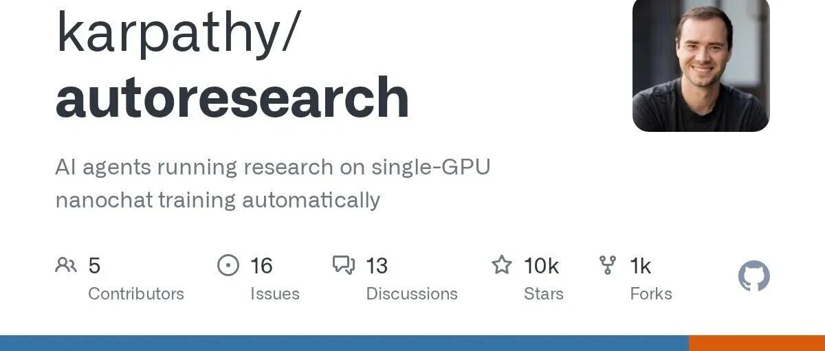Click the star icon
825x351 pixels.
pos(502,265)
